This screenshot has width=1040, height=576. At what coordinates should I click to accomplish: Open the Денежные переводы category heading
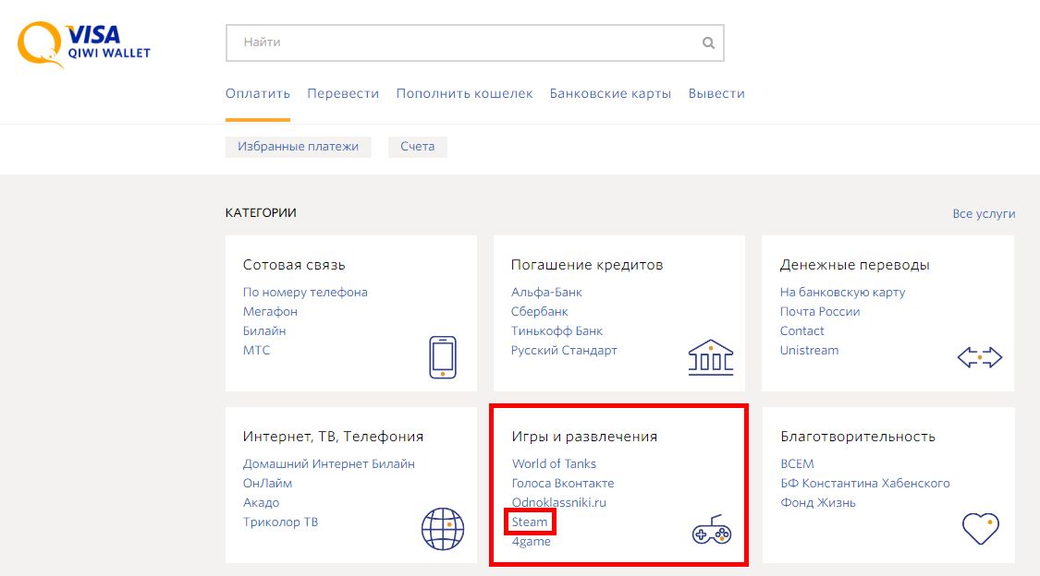tap(854, 265)
